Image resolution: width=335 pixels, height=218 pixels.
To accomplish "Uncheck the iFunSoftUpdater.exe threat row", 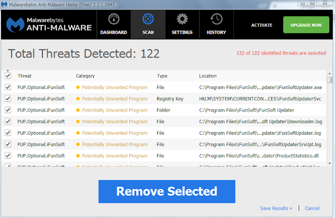I will [8, 88].
